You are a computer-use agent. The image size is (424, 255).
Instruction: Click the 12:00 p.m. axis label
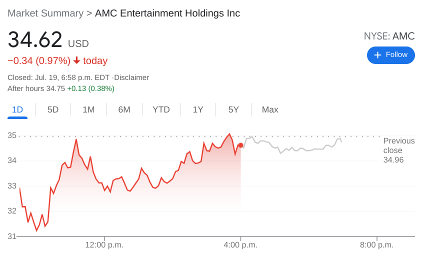pos(104,245)
